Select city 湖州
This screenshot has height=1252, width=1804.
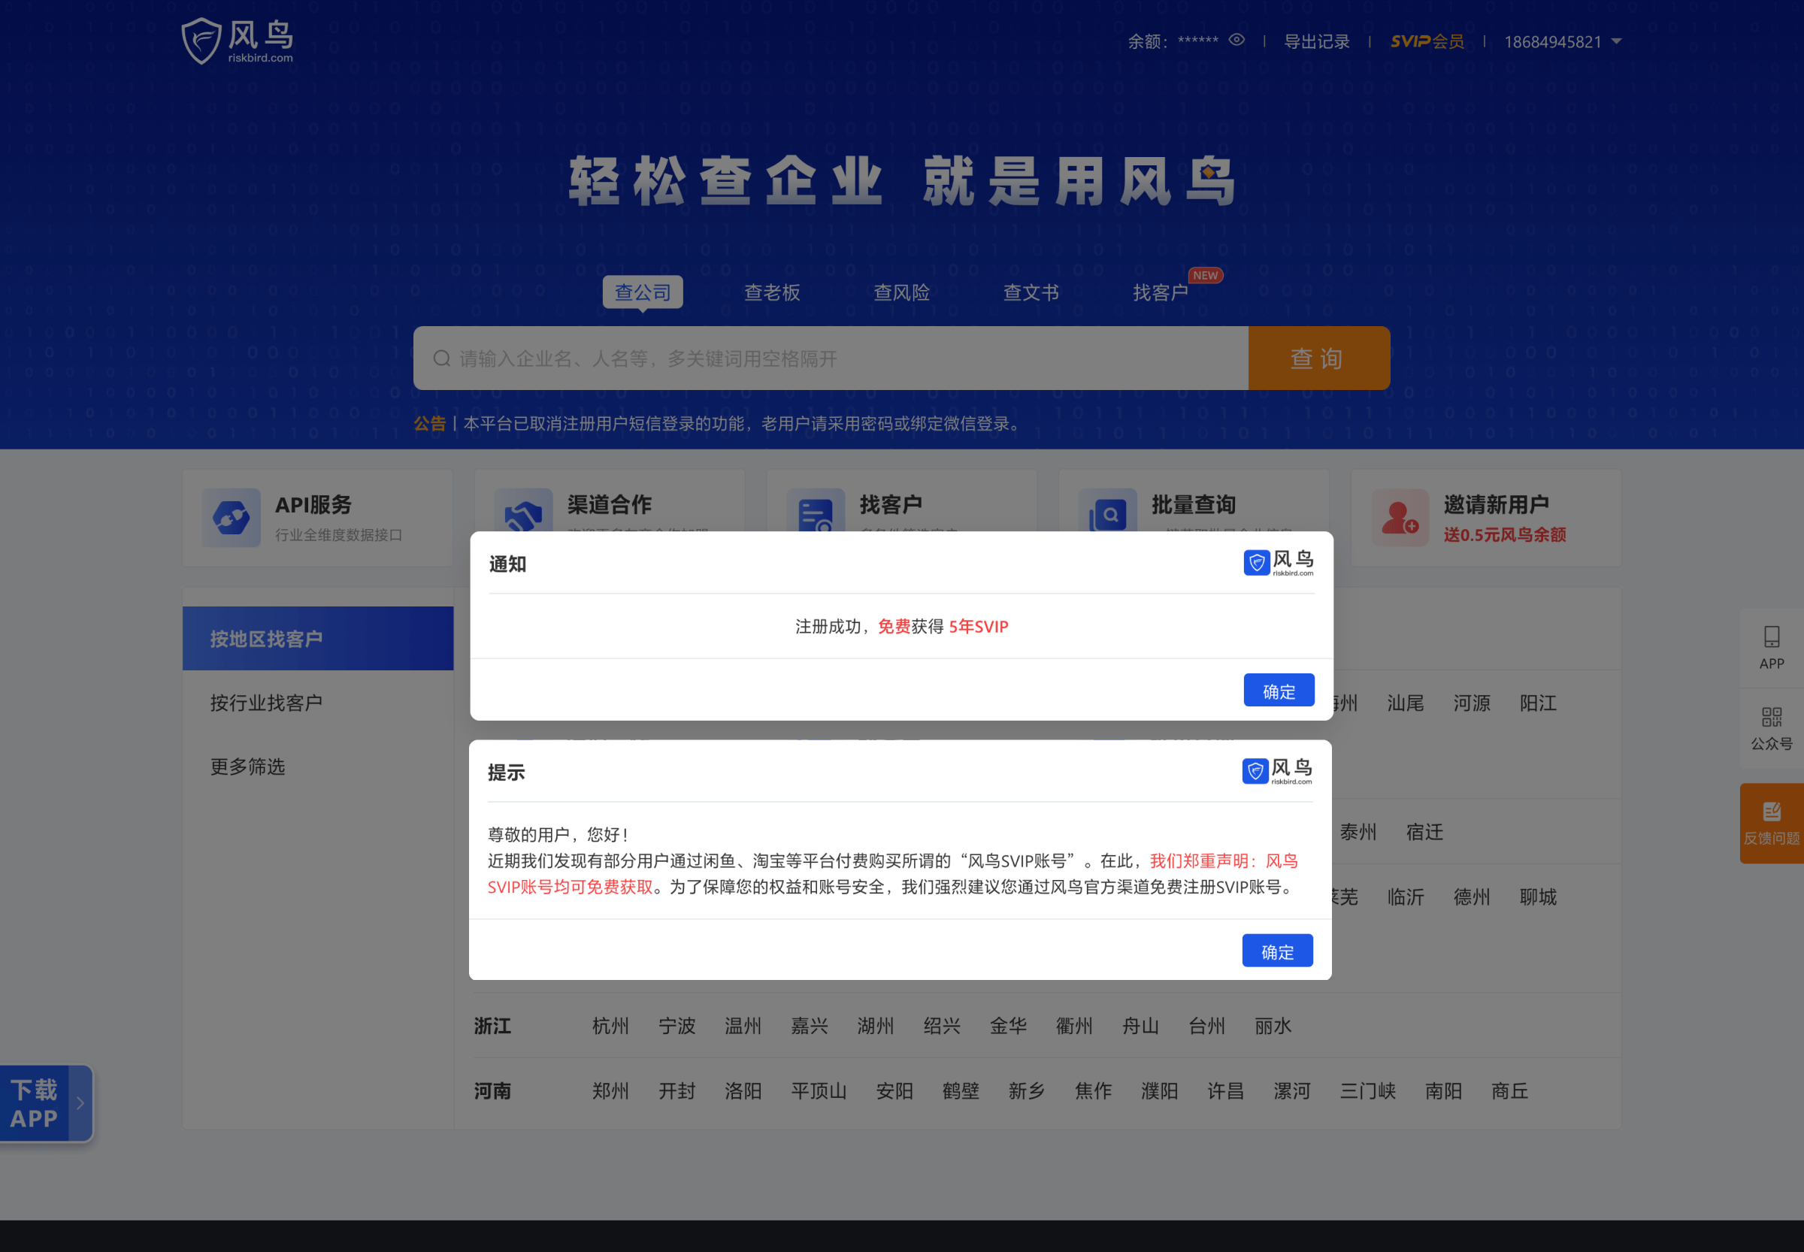(876, 1025)
